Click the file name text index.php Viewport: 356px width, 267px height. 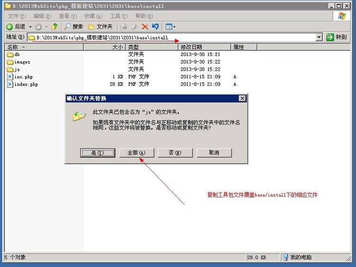coord(26,84)
